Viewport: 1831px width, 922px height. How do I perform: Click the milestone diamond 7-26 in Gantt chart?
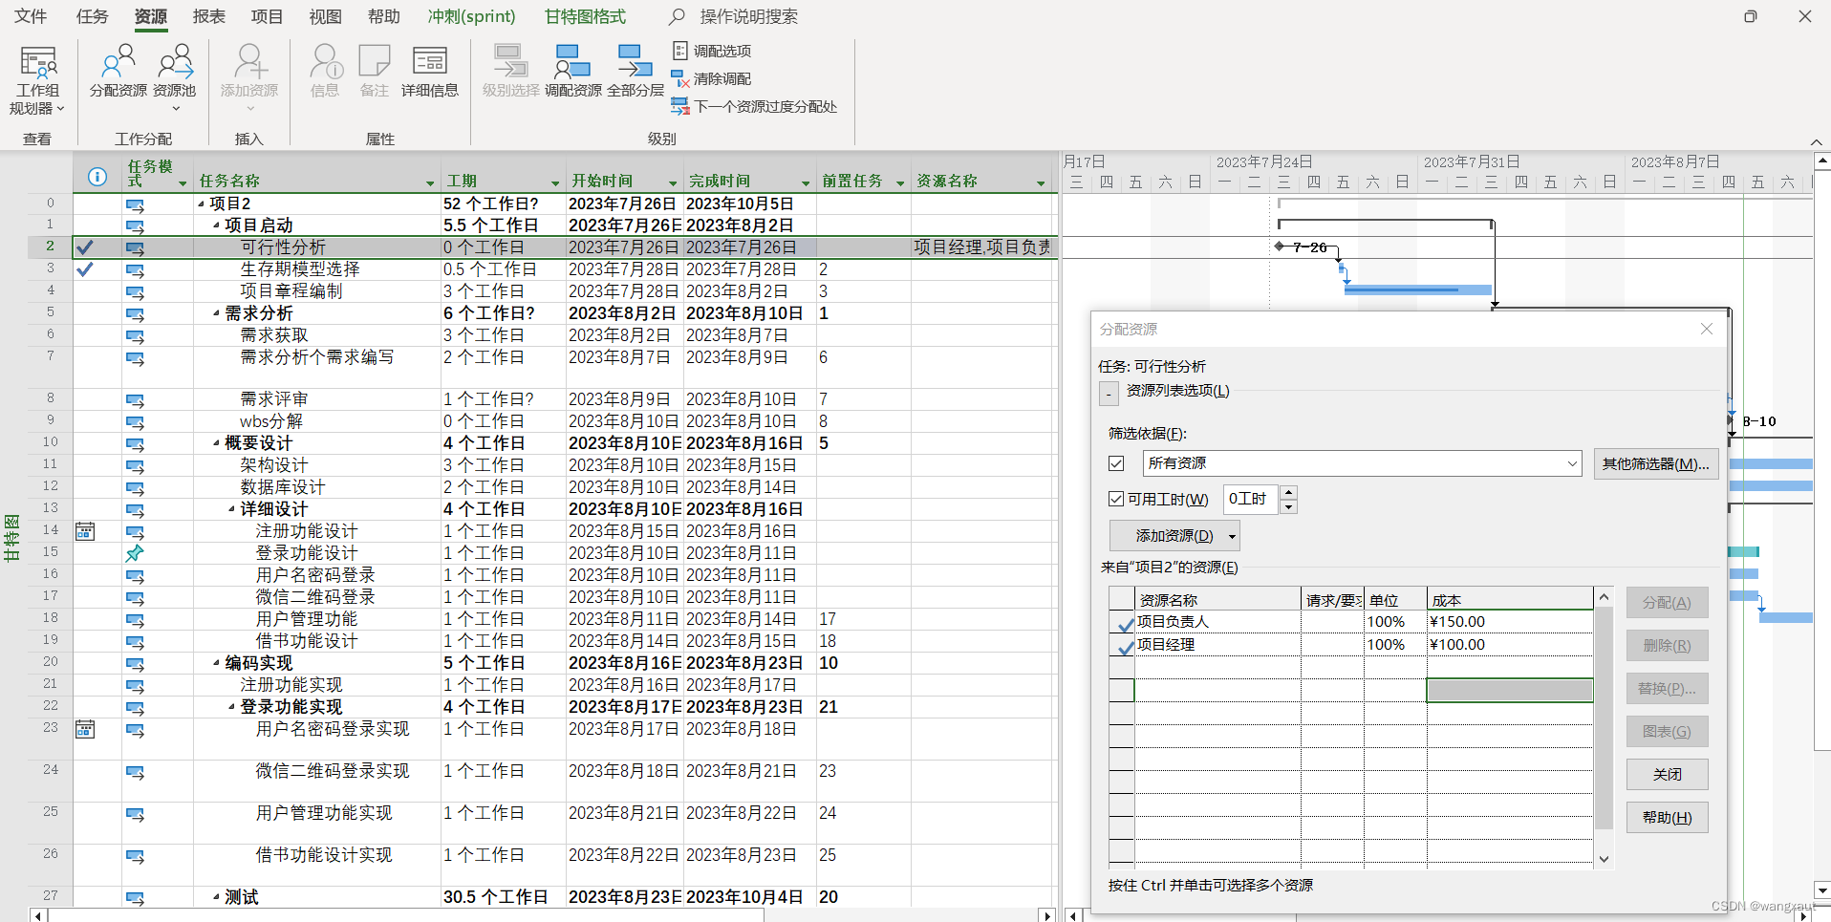click(x=1280, y=247)
